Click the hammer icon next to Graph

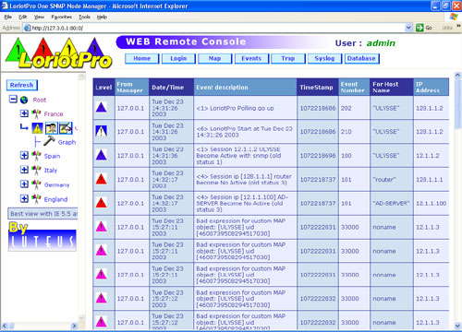point(49,141)
